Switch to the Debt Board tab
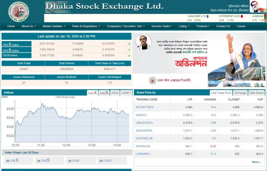 [x=256, y=93]
